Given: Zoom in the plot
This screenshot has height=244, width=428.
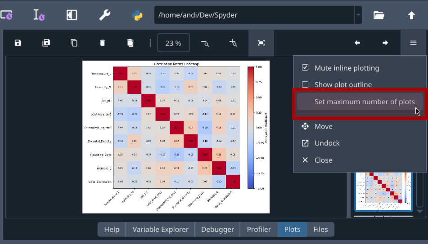Looking at the screenshot, I should point(233,43).
